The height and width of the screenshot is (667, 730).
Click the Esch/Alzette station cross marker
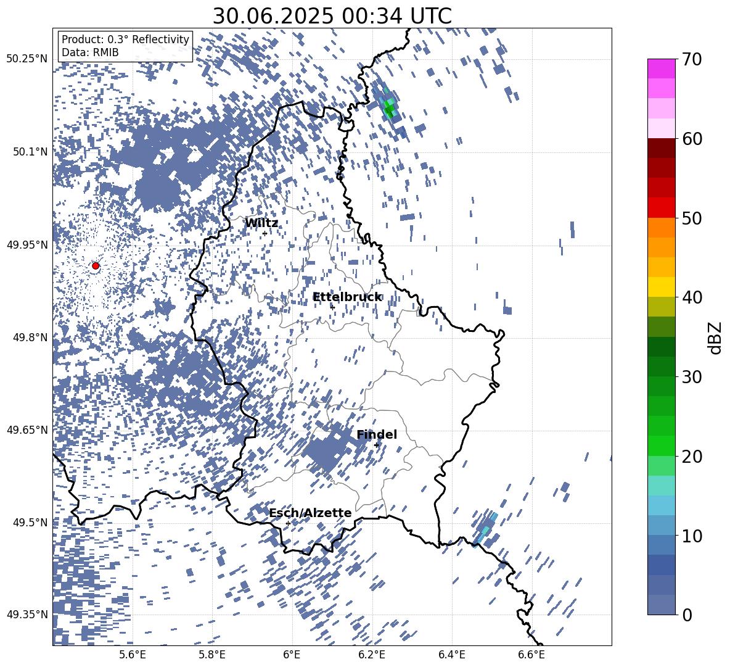288,523
